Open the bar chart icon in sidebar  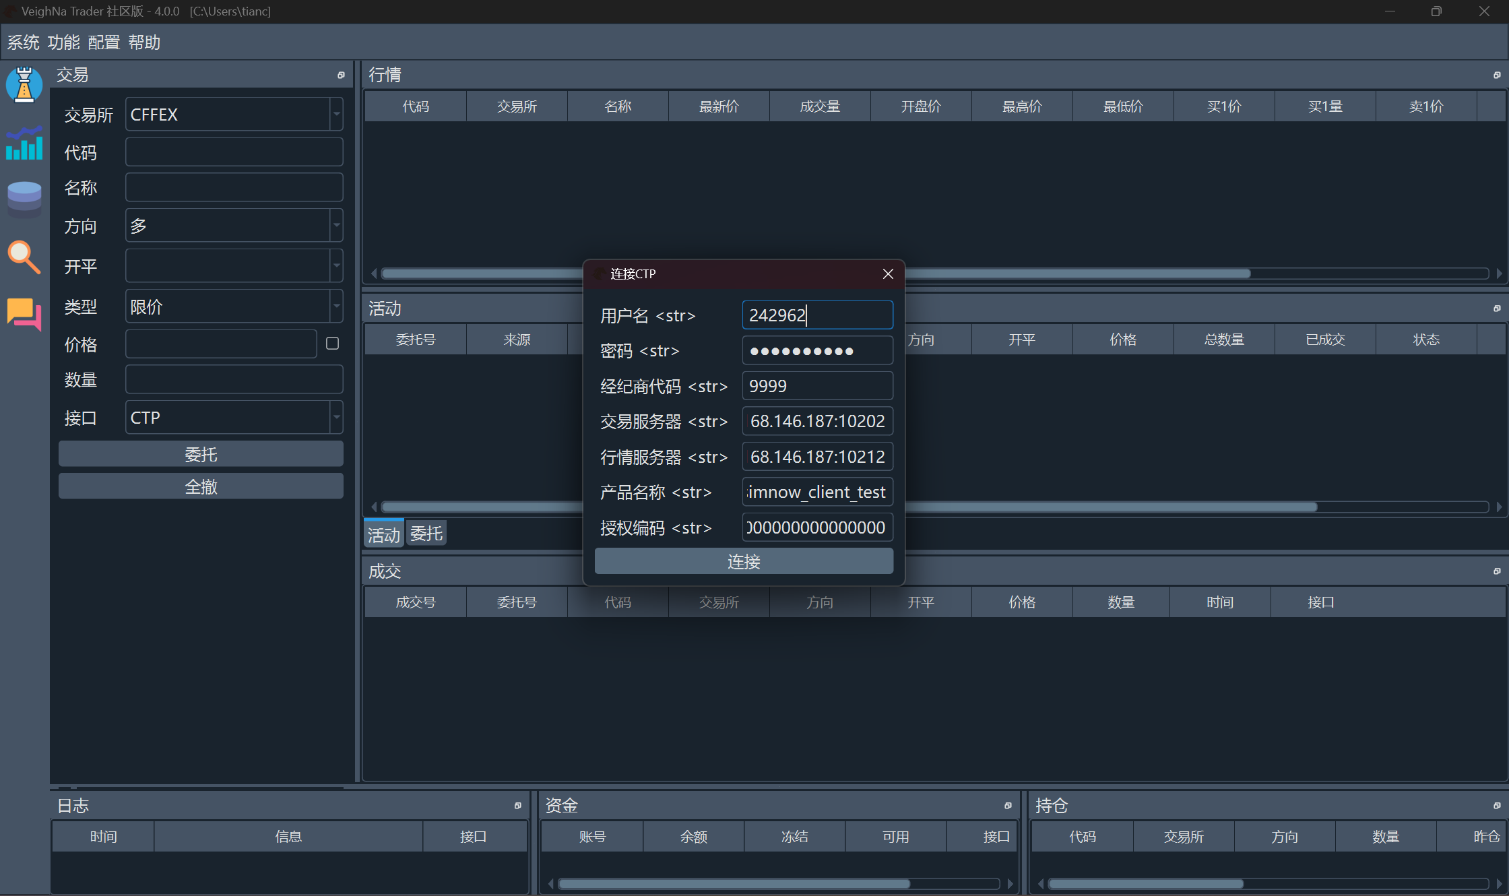tap(24, 143)
